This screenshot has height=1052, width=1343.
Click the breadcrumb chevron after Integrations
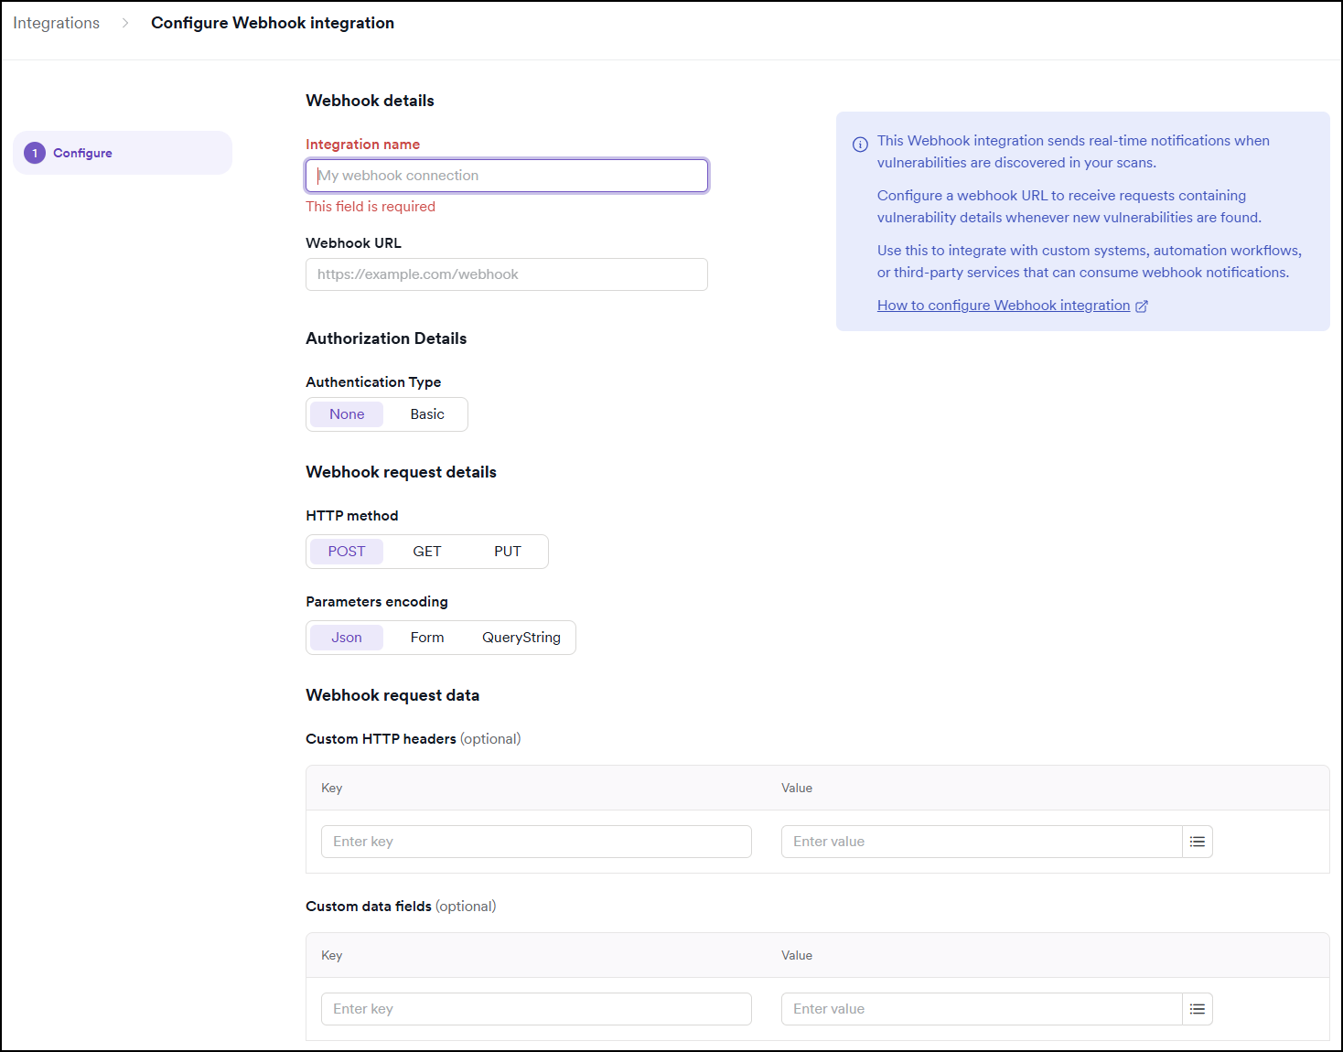(124, 23)
